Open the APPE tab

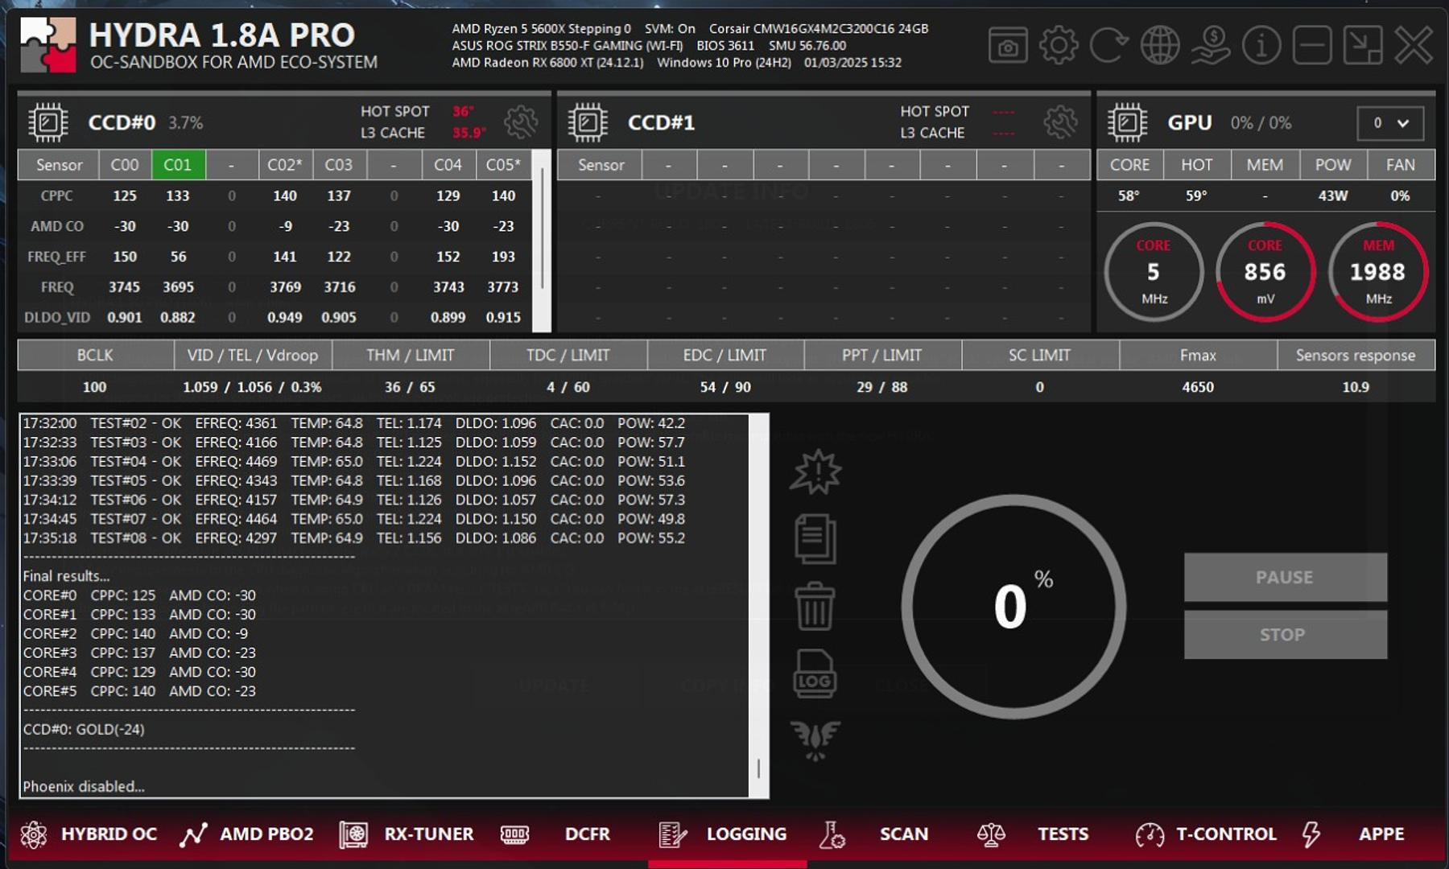[x=1381, y=834]
